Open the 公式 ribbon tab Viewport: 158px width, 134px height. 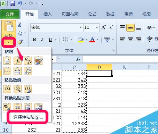coord(92,14)
